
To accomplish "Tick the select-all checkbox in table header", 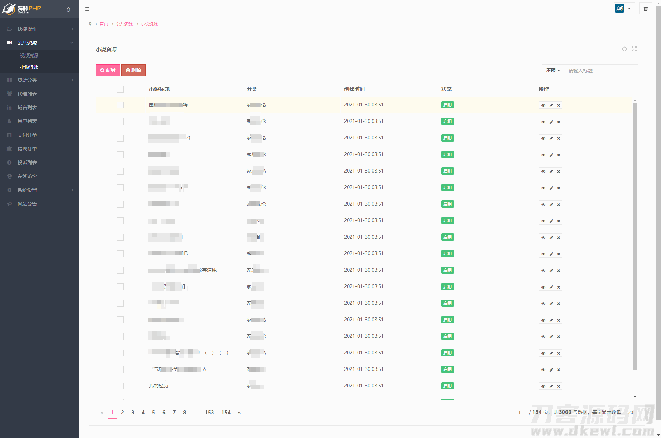I will coord(120,89).
